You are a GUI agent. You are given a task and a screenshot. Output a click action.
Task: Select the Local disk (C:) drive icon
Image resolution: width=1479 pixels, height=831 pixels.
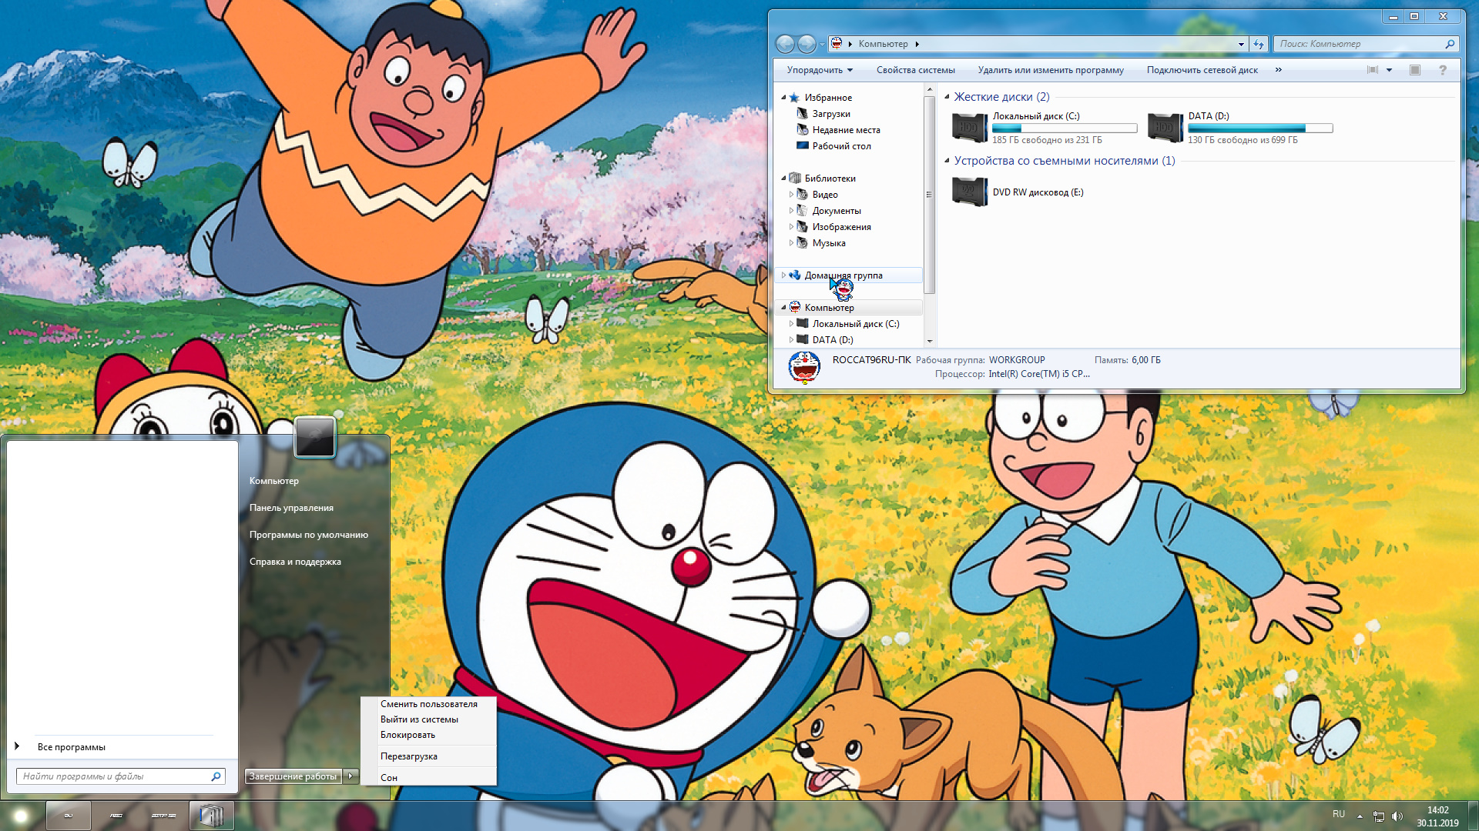click(969, 128)
